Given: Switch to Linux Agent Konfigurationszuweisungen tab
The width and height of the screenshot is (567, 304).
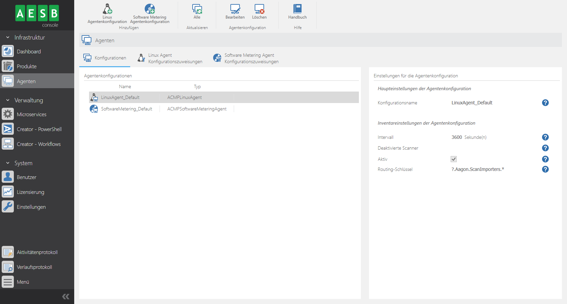Looking at the screenshot, I should point(170,58).
